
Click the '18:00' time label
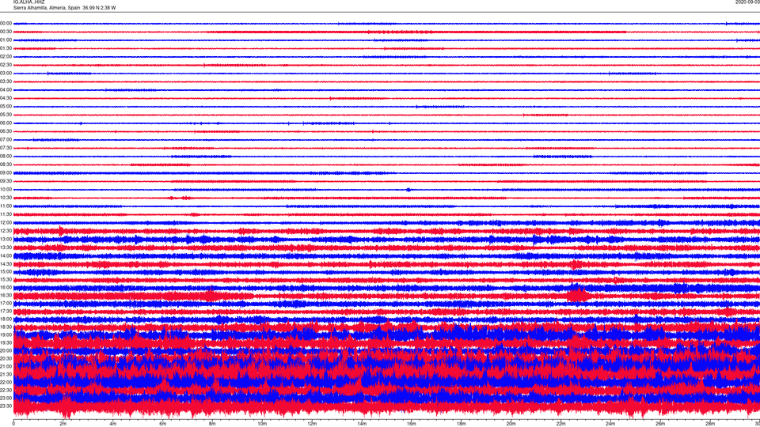pyautogui.click(x=6, y=319)
